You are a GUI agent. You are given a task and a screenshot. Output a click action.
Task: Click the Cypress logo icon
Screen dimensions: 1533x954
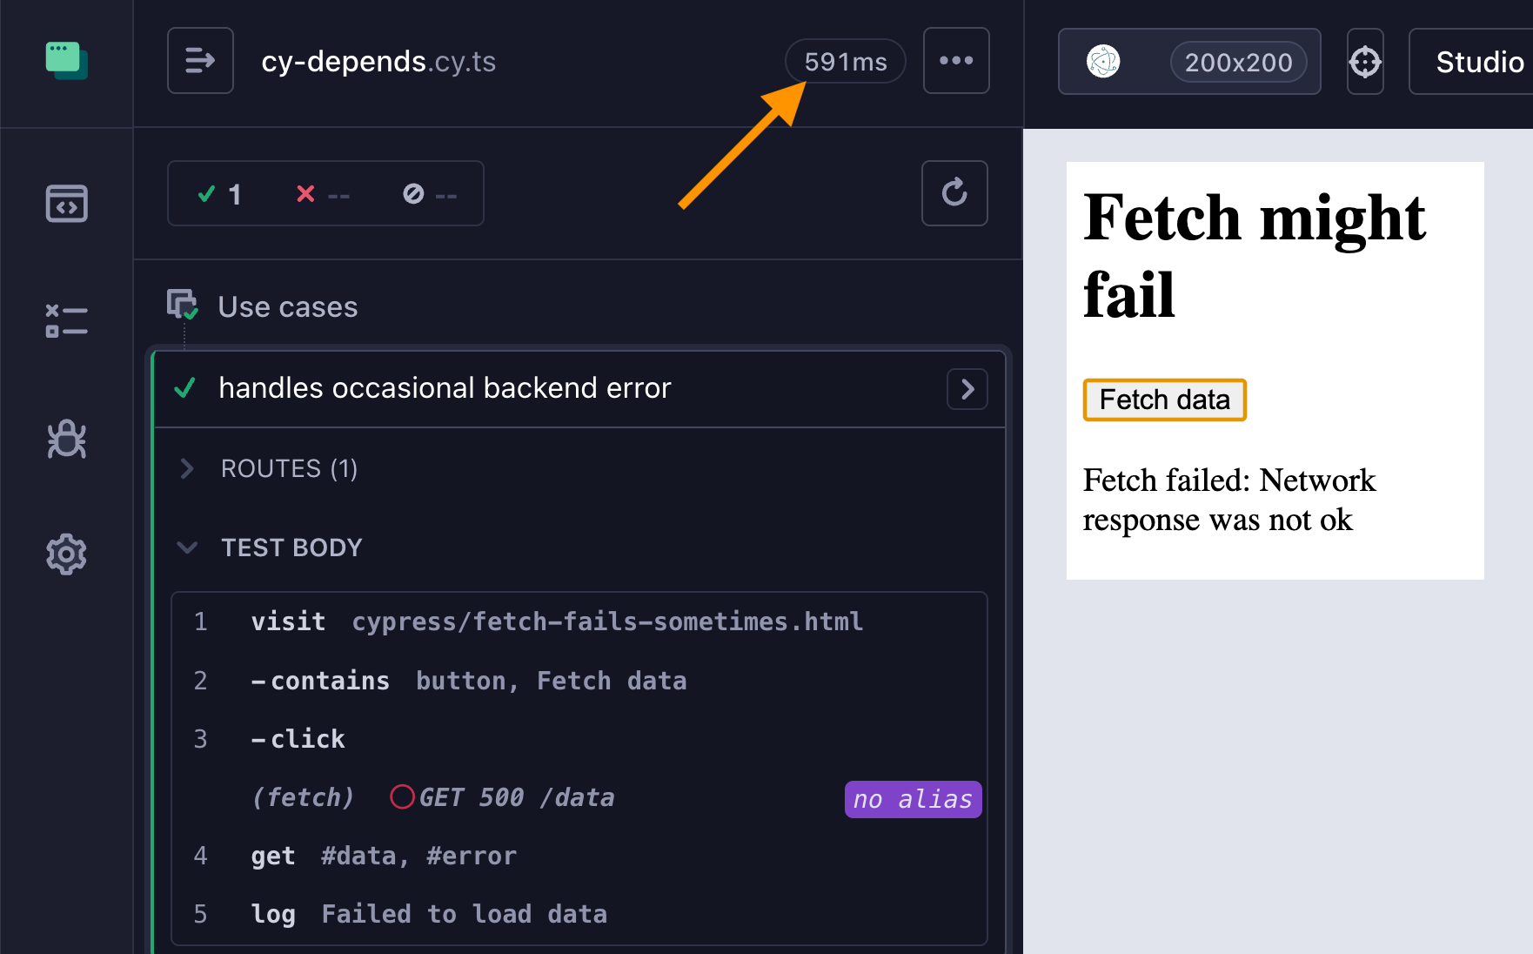[x=67, y=61]
